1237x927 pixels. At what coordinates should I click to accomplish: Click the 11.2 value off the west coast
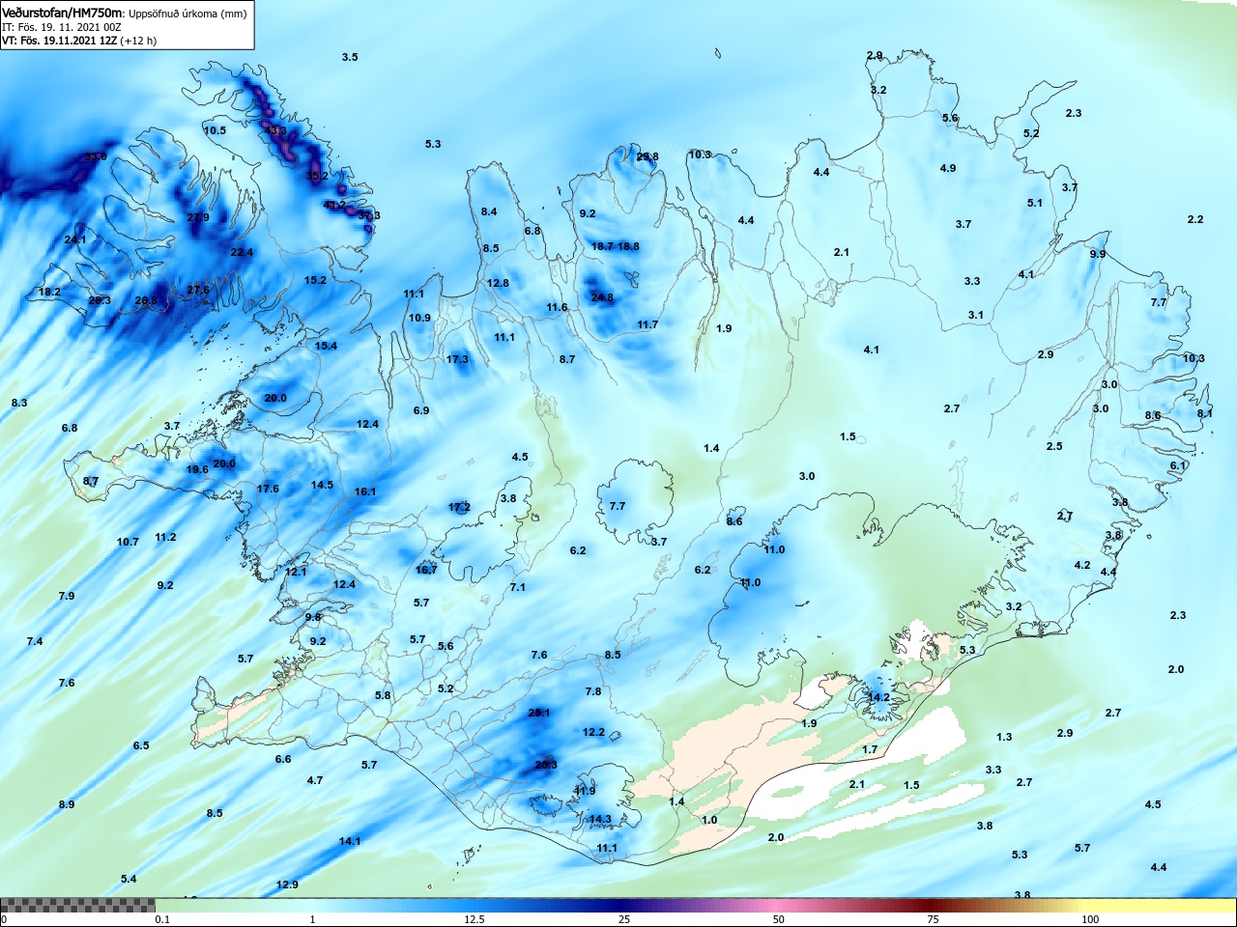coord(165,537)
